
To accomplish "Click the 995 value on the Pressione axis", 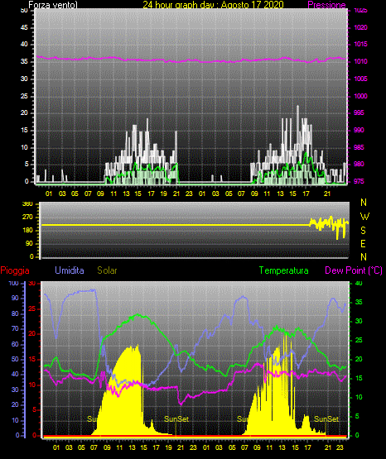I will click(359, 112).
